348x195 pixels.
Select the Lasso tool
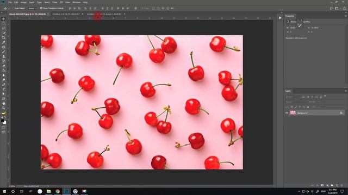[4, 28]
